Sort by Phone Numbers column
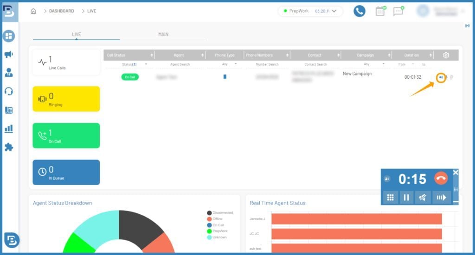This screenshot has height=255, width=475. [x=287, y=55]
